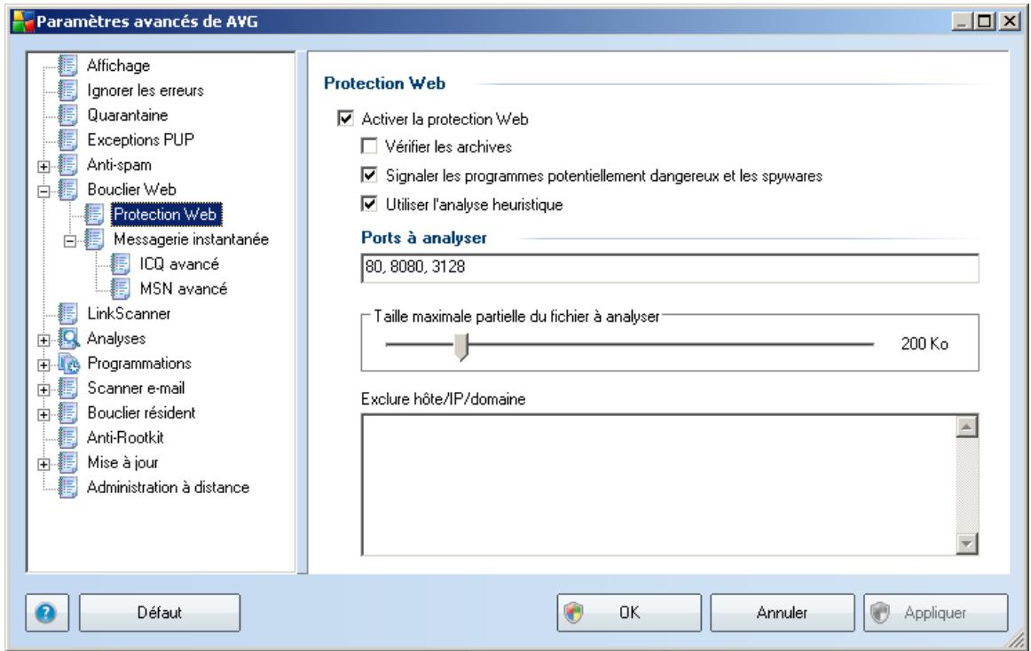1031x651 pixels.
Task: Click the 200 Ko size value
Action: pos(925,343)
